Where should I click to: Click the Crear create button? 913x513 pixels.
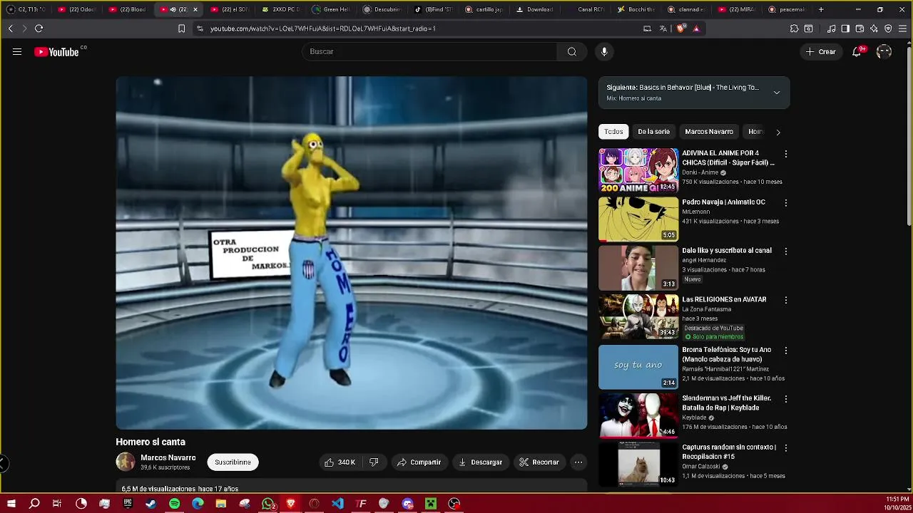(x=820, y=51)
